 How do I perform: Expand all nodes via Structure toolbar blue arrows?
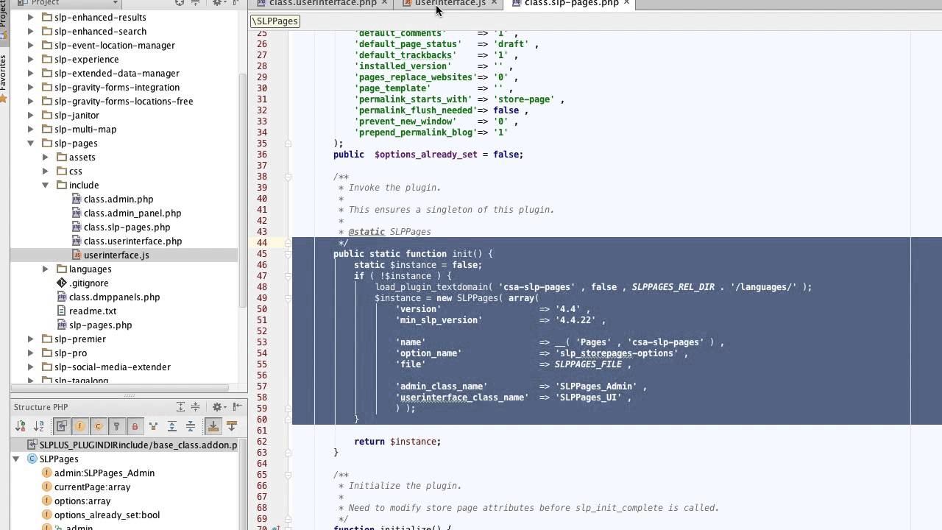tap(171, 426)
